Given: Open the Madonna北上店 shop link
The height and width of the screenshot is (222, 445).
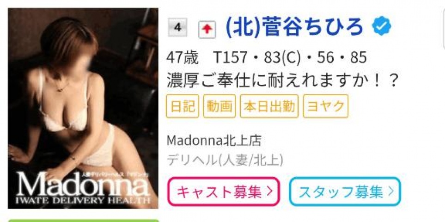Looking at the screenshot, I should tap(213, 141).
